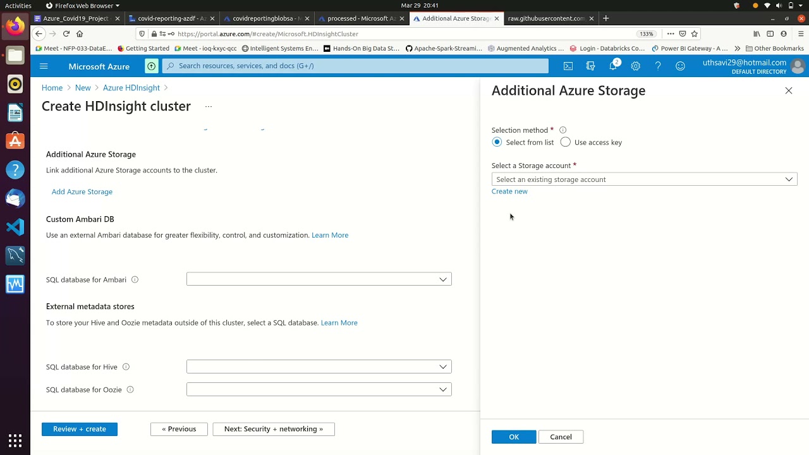Click the OK button
This screenshot has width=809, height=455.
(x=514, y=437)
